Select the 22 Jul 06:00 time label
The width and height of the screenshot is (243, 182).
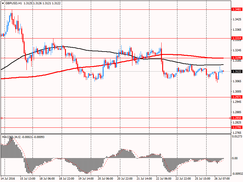click(164, 179)
